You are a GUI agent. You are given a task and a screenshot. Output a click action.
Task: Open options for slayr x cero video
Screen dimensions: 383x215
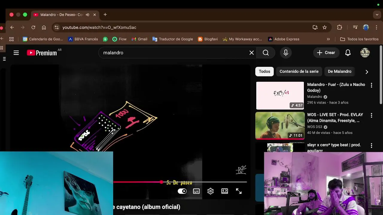click(371, 145)
